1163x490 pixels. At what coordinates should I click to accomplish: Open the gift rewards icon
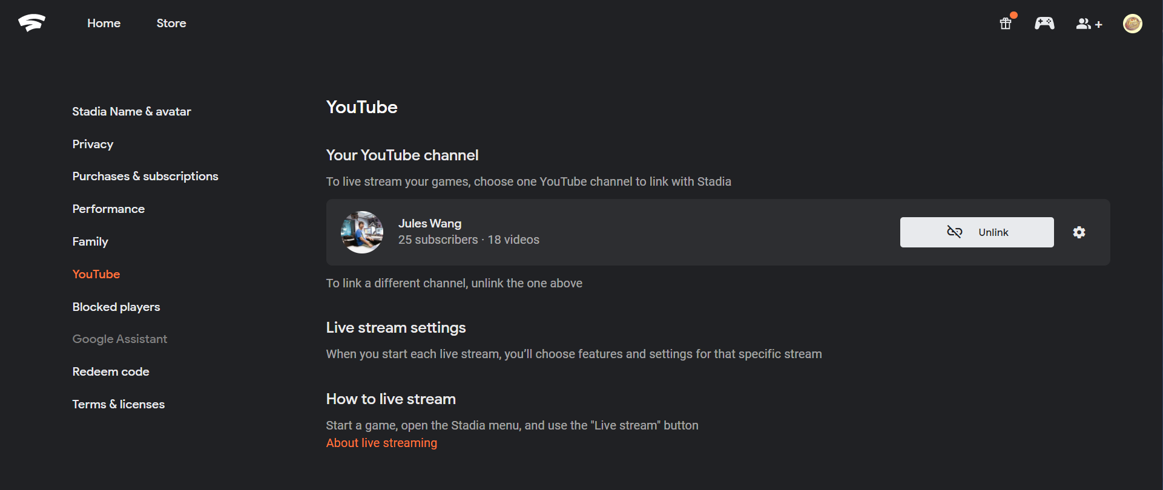[x=1006, y=24]
